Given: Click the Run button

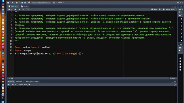Looking at the screenshot, I should (154, 9).
